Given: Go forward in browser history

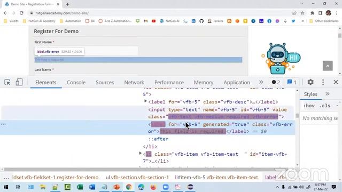Looking at the screenshot, I should coord(13,13).
